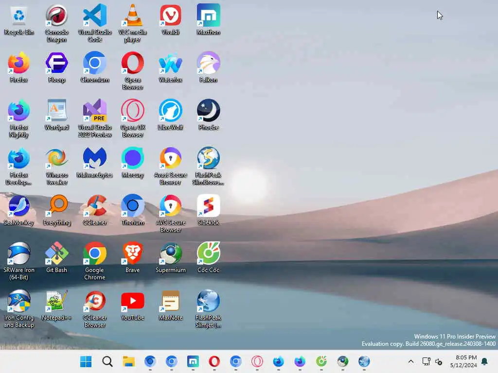Select the Phoebe desktop shortcut
The width and height of the screenshot is (498, 373).
pyautogui.click(x=208, y=115)
